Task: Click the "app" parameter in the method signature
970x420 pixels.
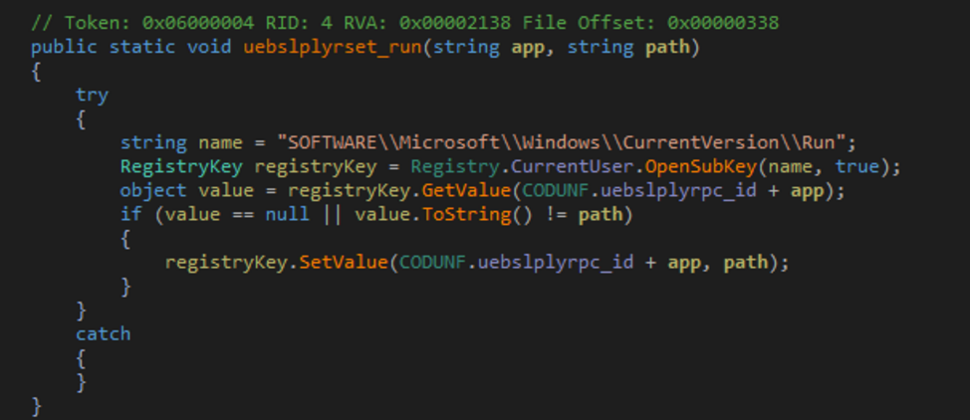Action: tap(528, 49)
